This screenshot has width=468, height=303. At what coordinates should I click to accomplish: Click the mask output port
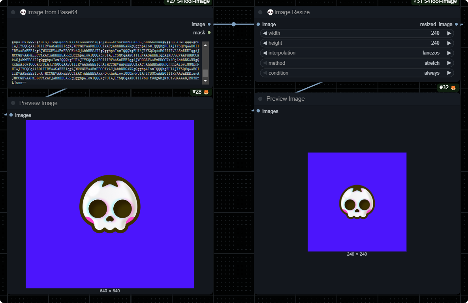click(x=209, y=33)
